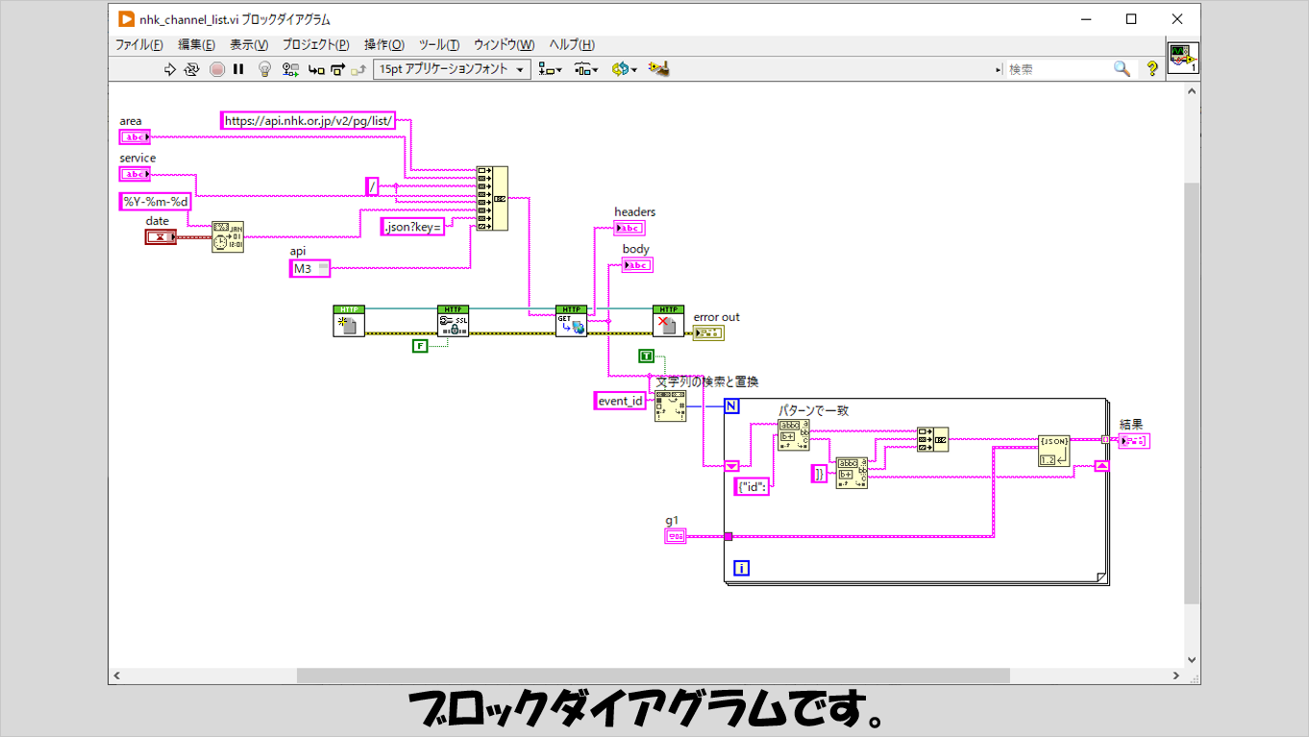Image resolution: width=1309 pixels, height=737 pixels.
Task: Open the Reorder dropdown
Action: [624, 69]
